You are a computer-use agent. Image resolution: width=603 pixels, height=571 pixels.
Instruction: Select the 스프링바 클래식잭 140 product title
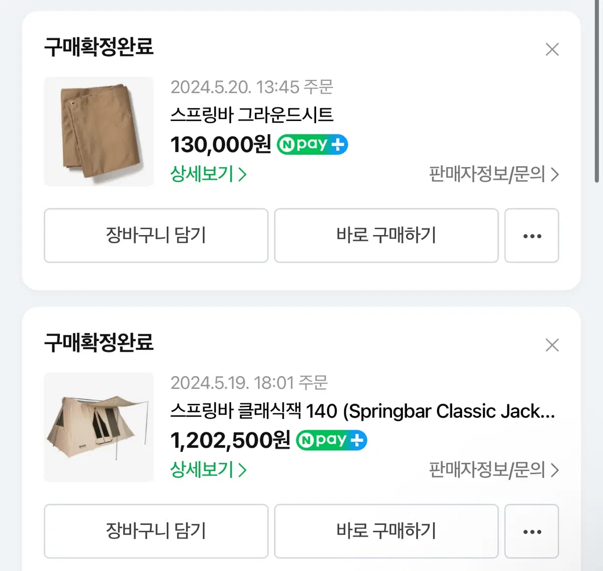point(363,411)
